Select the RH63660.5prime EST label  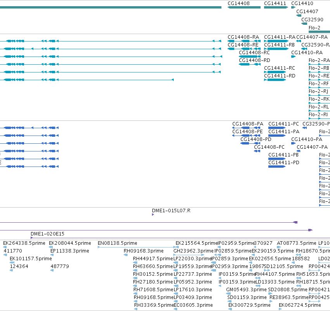point(153,266)
